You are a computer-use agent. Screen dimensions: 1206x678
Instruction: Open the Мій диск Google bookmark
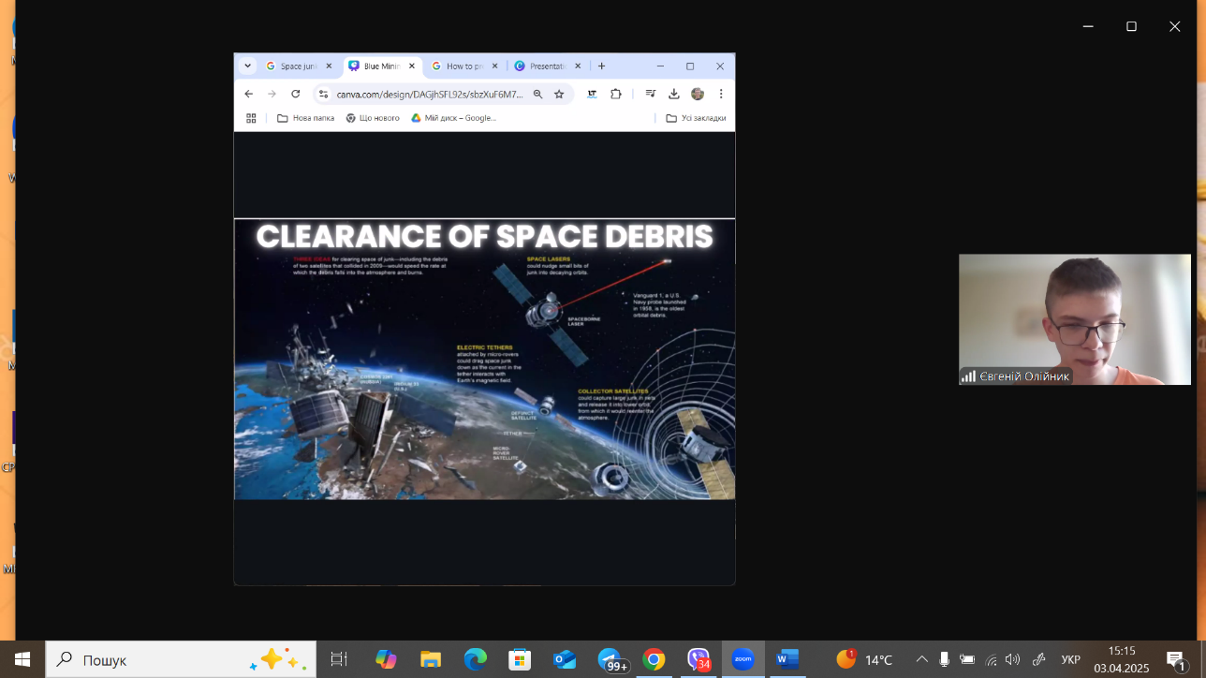pyautogui.click(x=454, y=118)
